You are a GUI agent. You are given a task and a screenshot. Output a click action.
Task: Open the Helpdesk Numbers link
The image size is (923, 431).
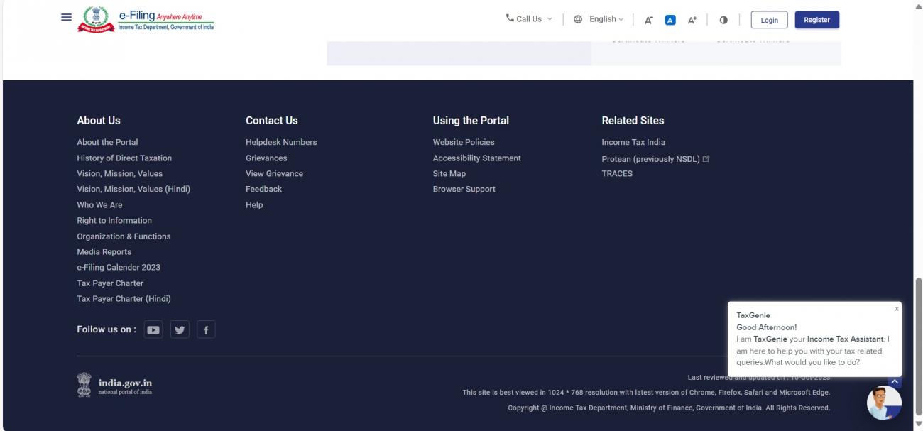click(x=281, y=142)
